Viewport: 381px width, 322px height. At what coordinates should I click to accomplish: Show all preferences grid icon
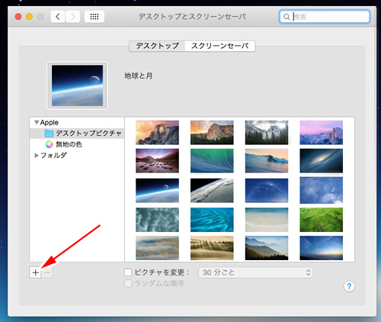coord(94,17)
